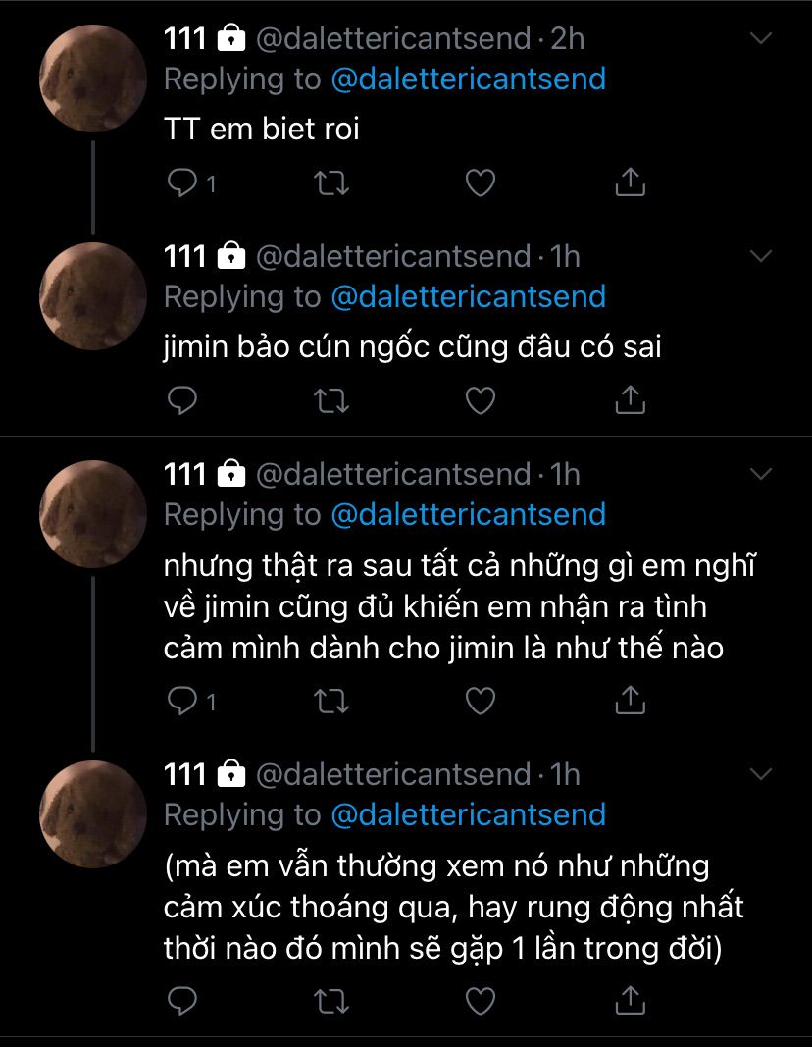This screenshot has width=812, height=1047.
Task: Expand menu chevron on "jimin bảo cún ngốc" tweet
Action: coord(761,256)
